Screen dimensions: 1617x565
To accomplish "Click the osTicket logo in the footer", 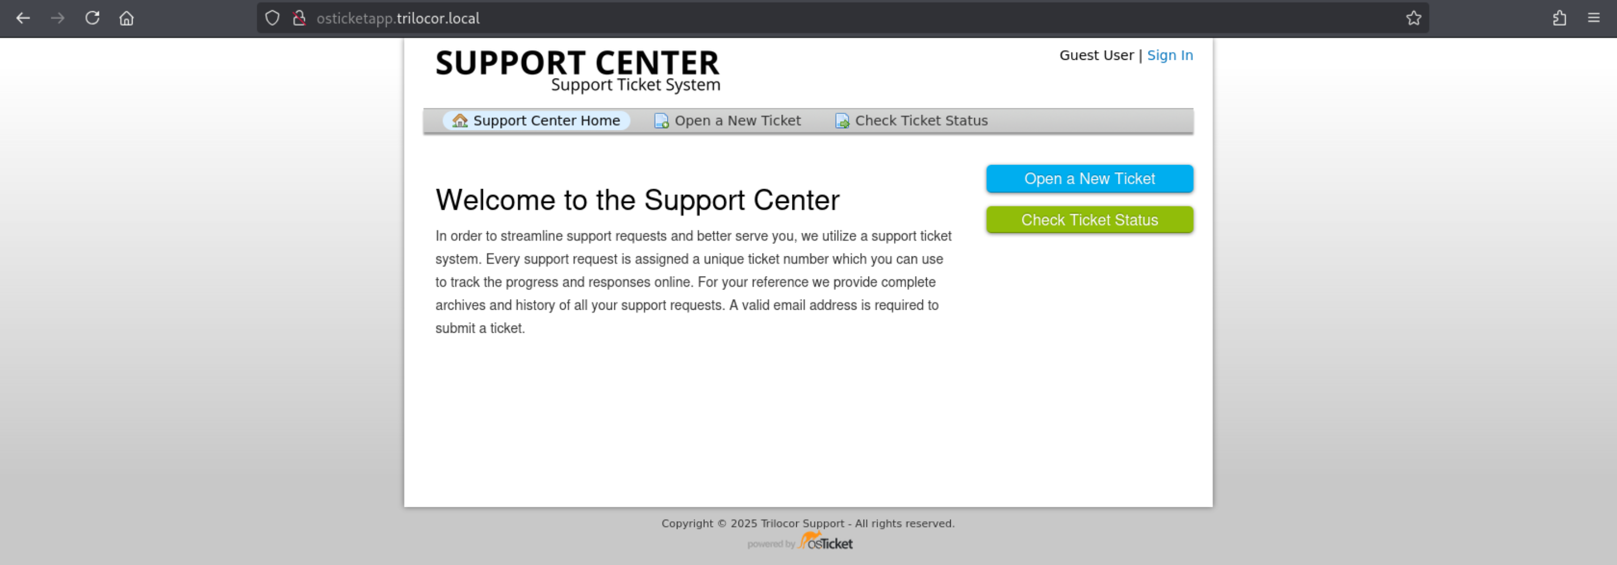I will (x=825, y=541).
